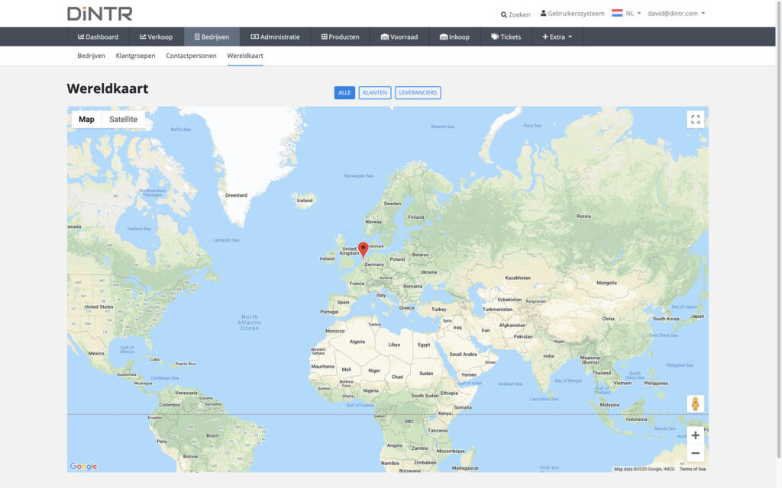Click the user icon beside Gebruikerssysteem
The height and width of the screenshot is (488, 782).
[543, 14]
